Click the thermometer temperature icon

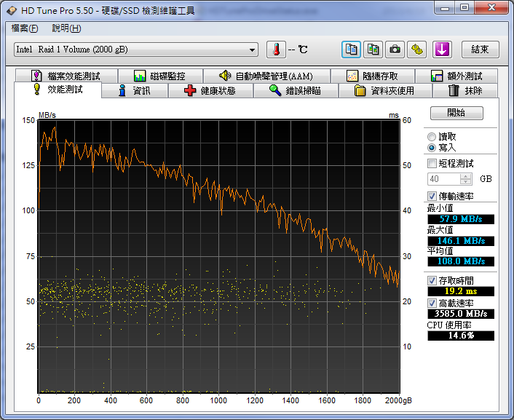pos(276,49)
